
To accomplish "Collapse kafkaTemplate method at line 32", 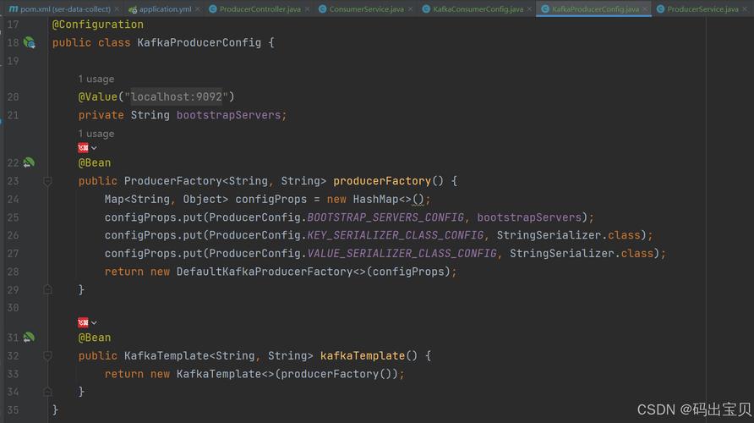I will click(x=47, y=356).
